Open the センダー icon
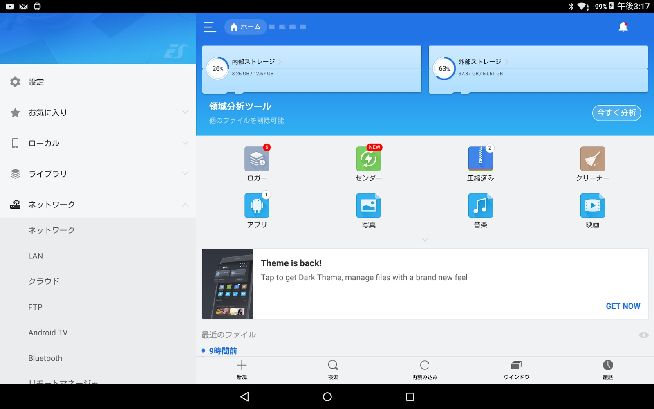This screenshot has height=409, width=654. (x=368, y=159)
